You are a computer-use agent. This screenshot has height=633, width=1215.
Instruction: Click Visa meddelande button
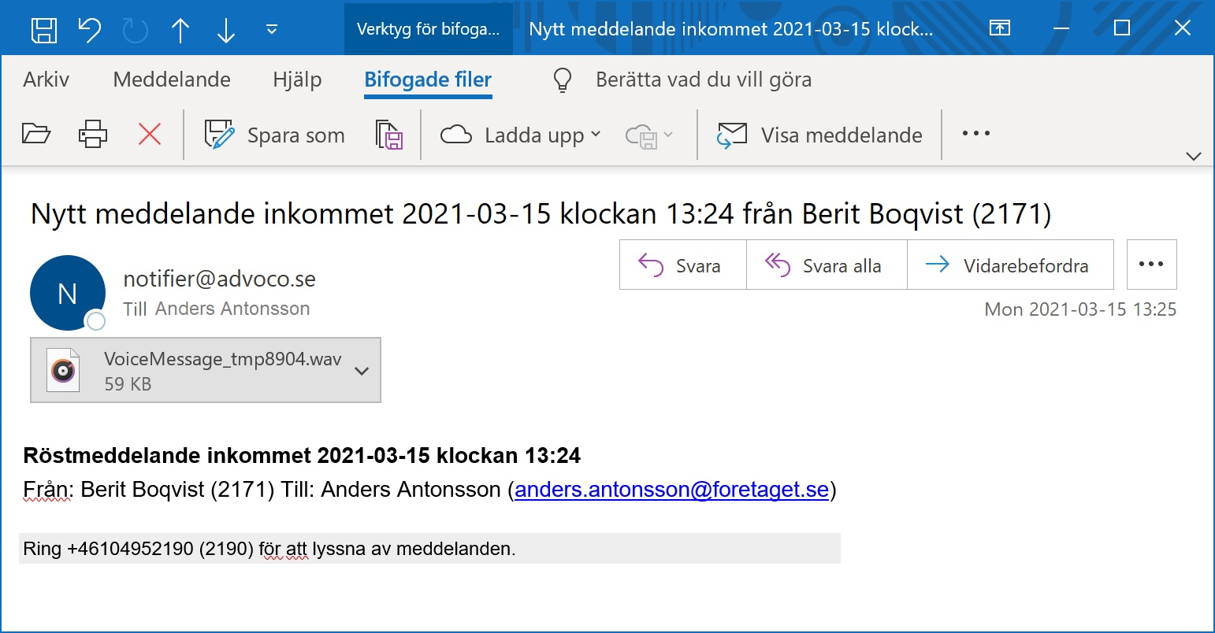pos(819,135)
